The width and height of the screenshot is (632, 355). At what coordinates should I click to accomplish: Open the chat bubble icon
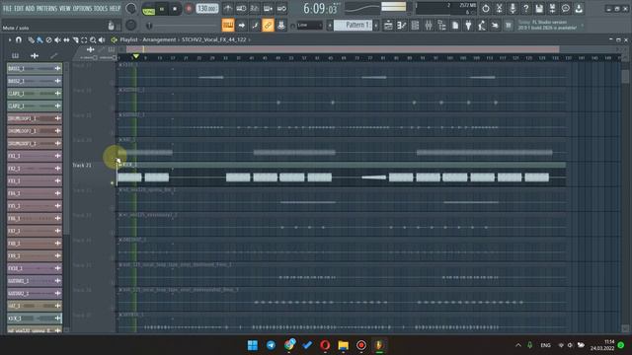tap(566, 9)
